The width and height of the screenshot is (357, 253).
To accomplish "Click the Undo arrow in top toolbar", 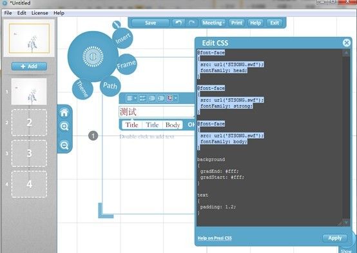I will 179,23.
